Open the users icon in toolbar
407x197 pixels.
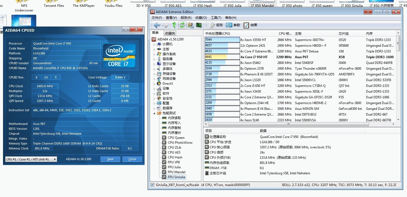click(191, 25)
